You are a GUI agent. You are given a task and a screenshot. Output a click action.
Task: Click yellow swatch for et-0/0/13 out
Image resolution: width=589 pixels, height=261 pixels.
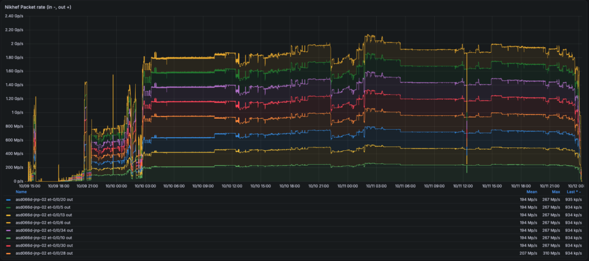(9, 215)
